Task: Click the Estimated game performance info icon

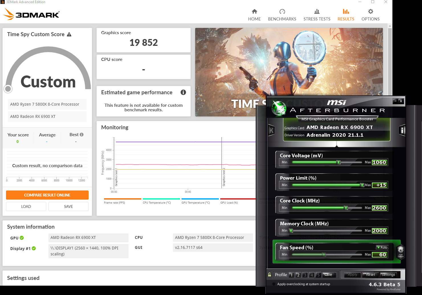Action: click(183, 92)
